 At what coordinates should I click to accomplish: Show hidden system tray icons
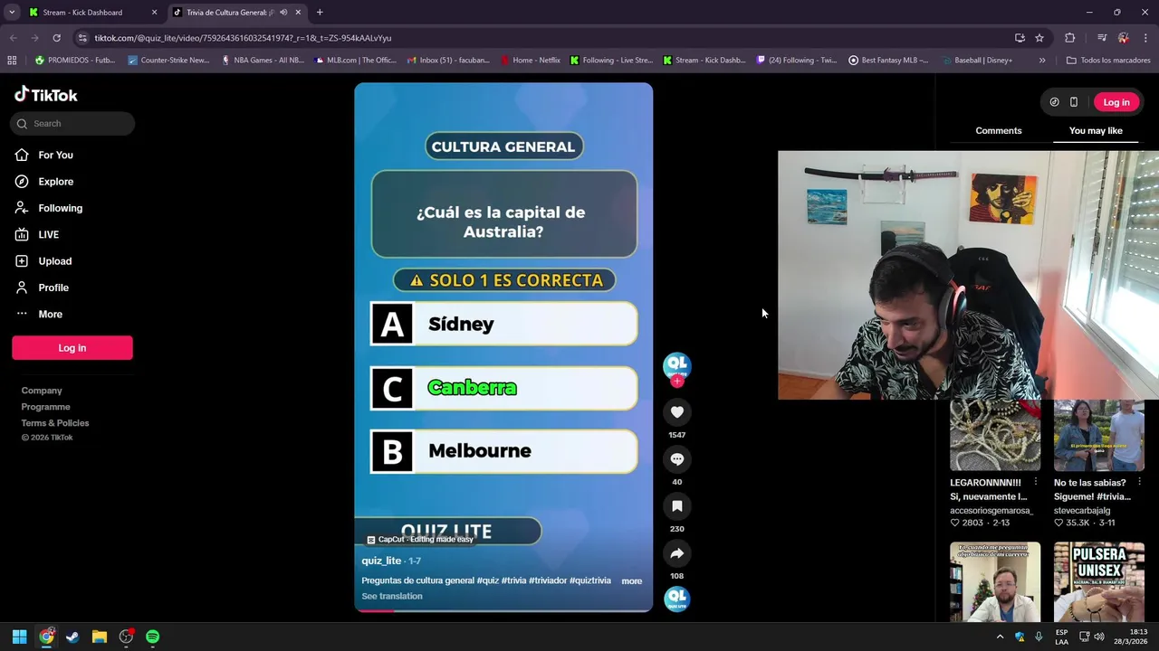point(1000,637)
